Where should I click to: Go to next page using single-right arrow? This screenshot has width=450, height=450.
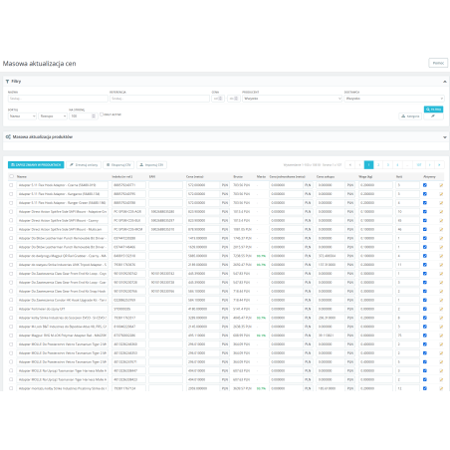[430, 165]
